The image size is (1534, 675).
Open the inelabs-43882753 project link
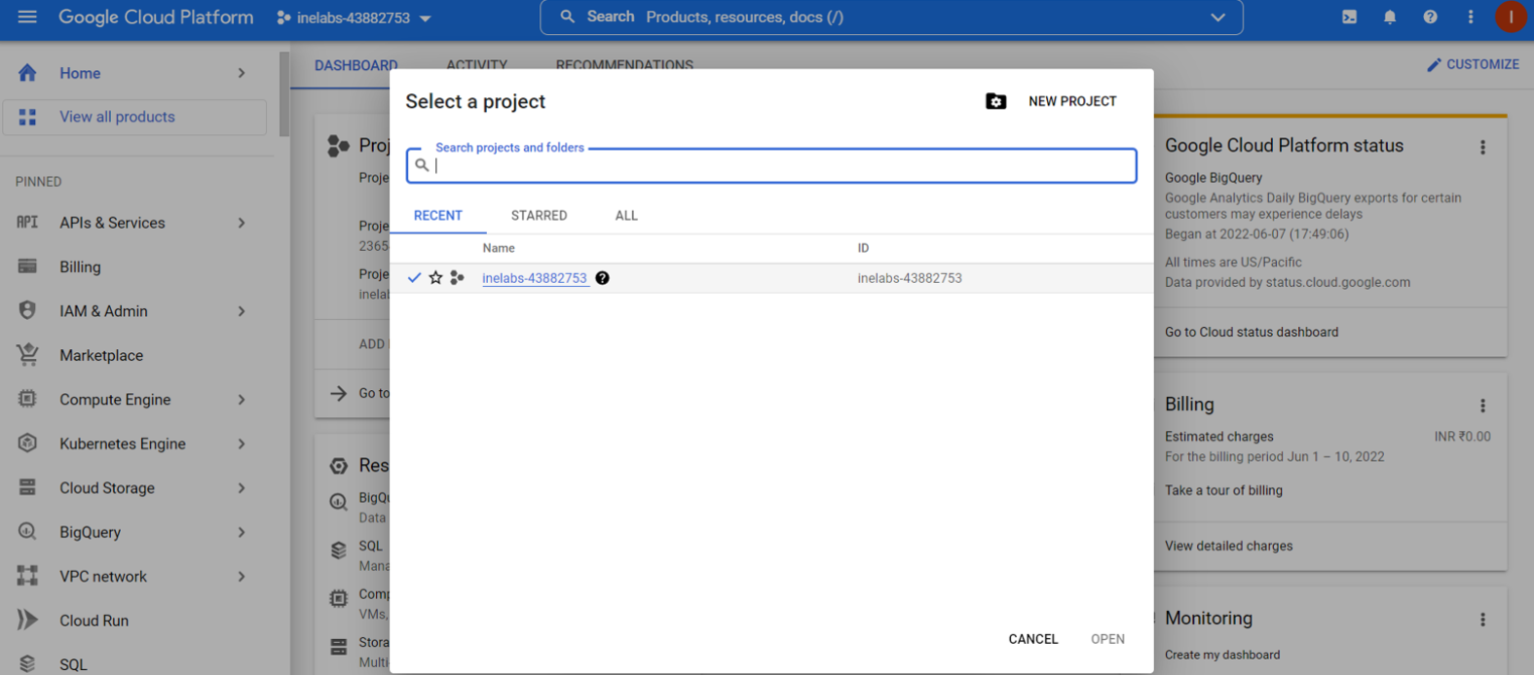click(535, 278)
